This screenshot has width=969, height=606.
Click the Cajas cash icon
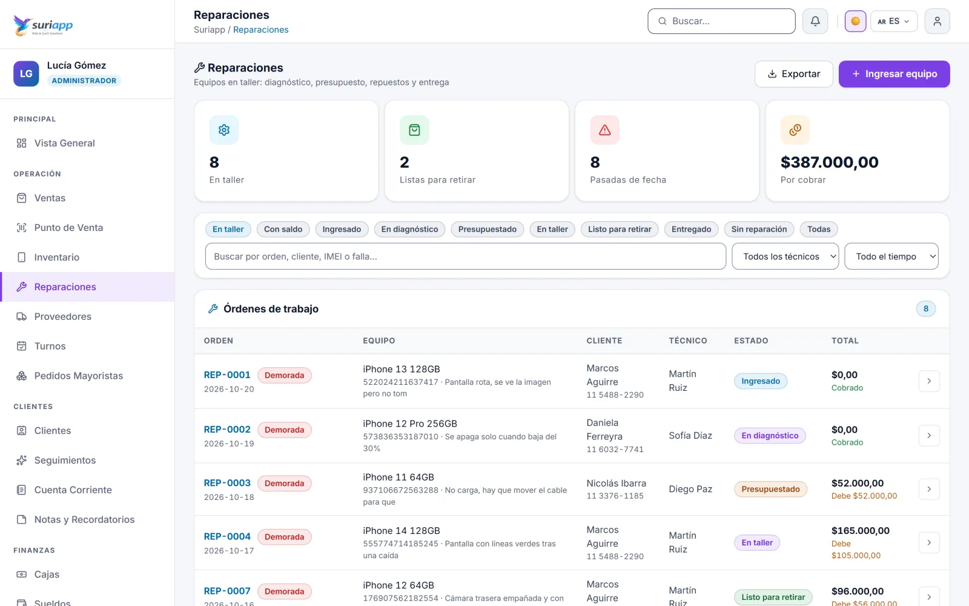tap(22, 574)
